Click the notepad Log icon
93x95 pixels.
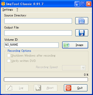(x=10, y=88)
